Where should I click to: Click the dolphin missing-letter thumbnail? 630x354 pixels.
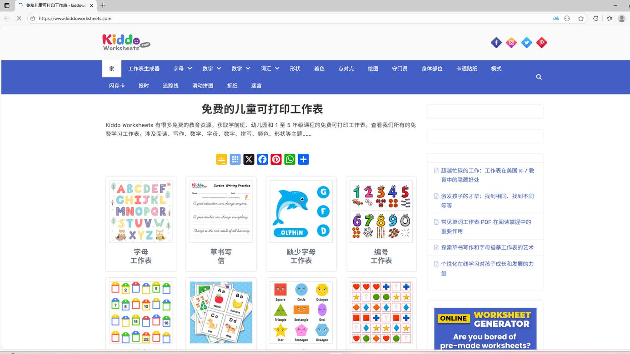pos(301,211)
